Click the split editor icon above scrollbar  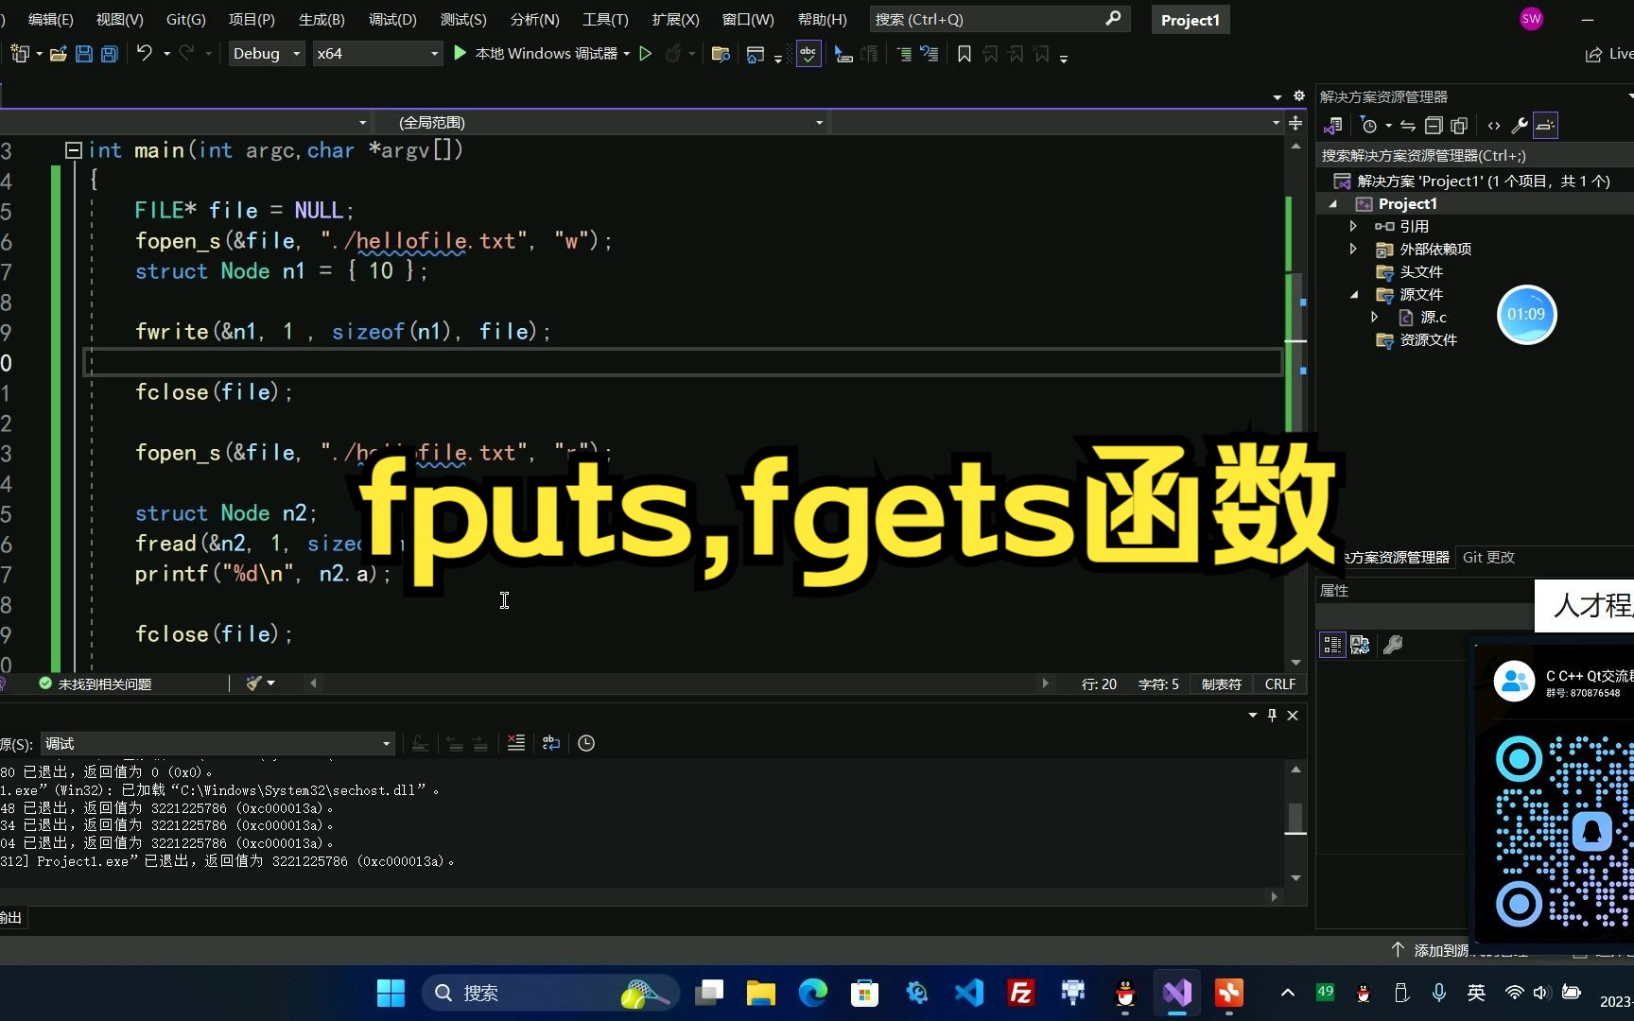(x=1295, y=123)
